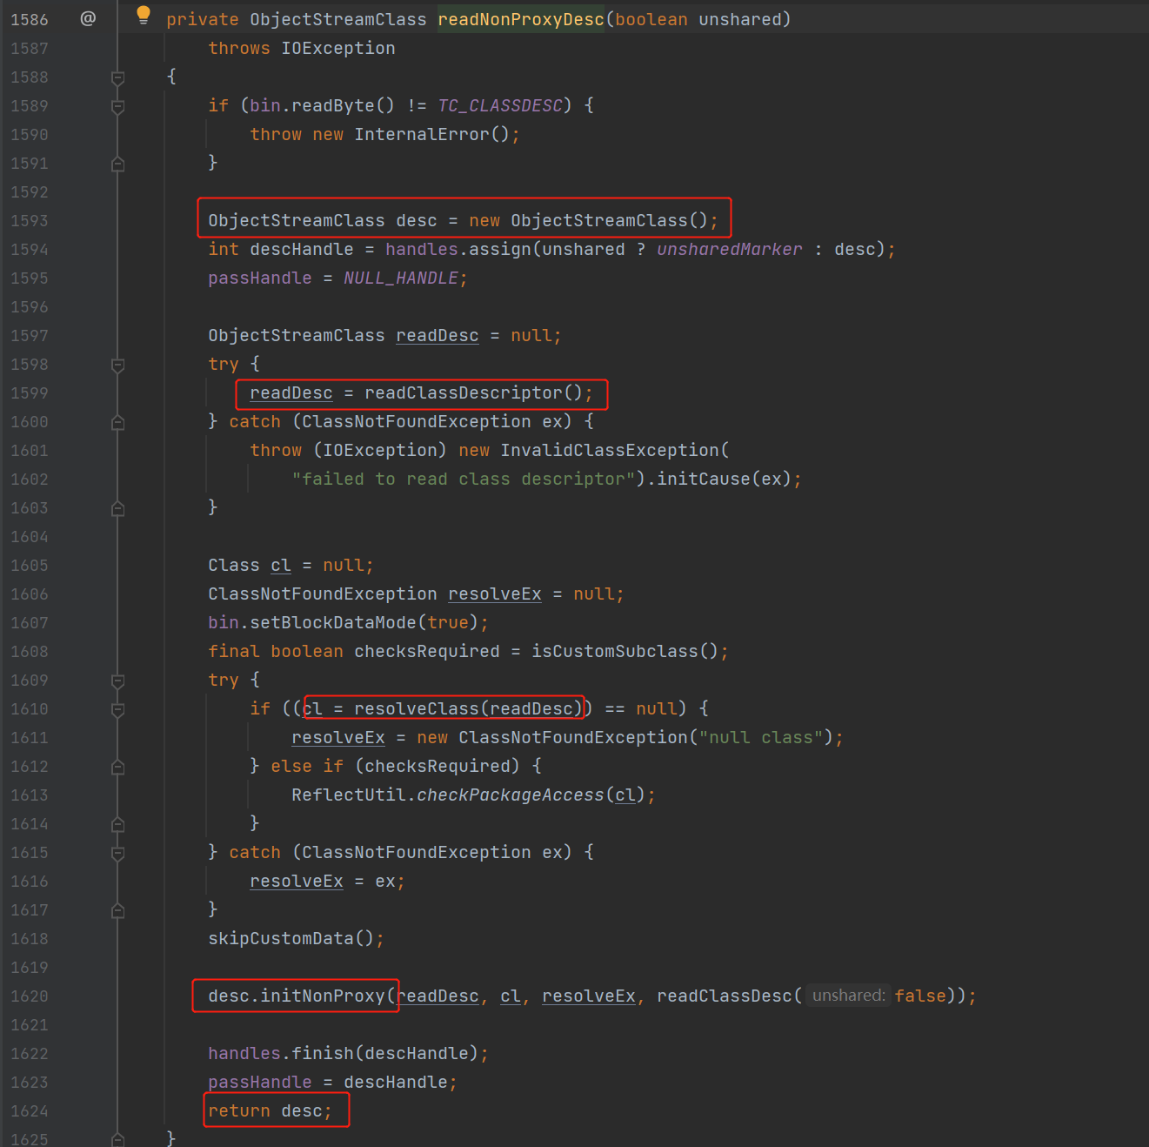Screen dimensions: 1149x1147
Task: Click the fold end marker at line 1614
Action: tap(118, 824)
